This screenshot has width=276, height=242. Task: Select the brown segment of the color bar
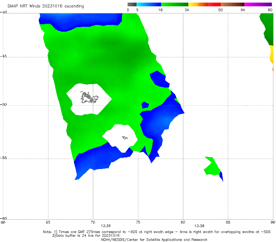click(232, 4)
